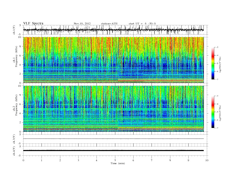Screen dimensions: 233x180
Task: Click the ch.1 voltage waveform trace
Action: coord(113,30)
